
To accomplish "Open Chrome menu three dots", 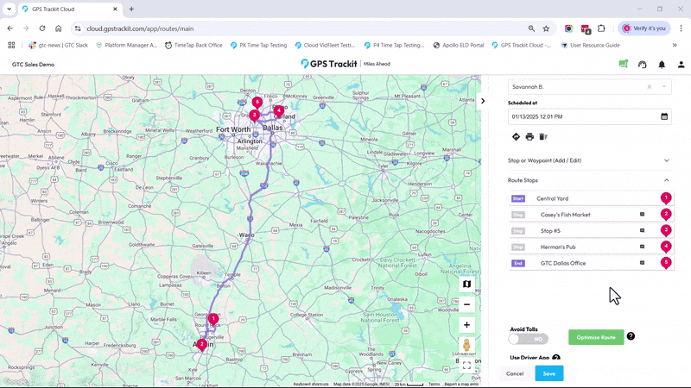I will click(x=681, y=28).
